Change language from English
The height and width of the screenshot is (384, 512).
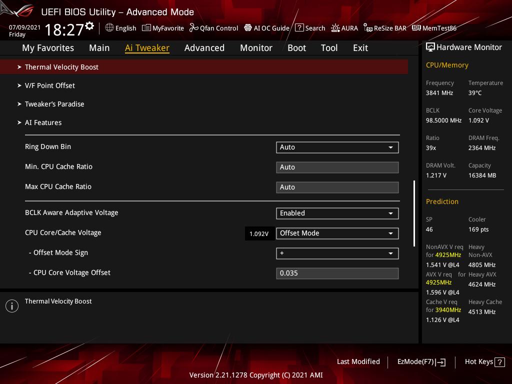coord(125,28)
